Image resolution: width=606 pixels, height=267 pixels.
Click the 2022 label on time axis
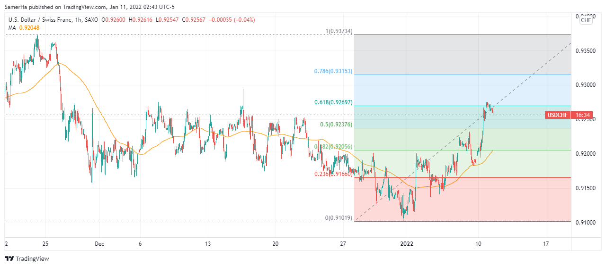(407, 244)
